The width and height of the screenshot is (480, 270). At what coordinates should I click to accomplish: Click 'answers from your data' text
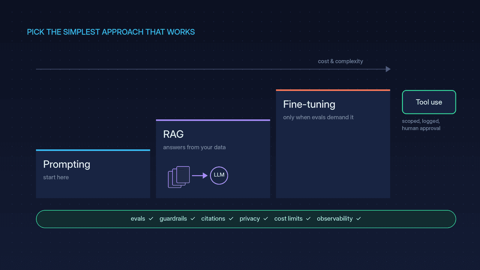(x=194, y=147)
